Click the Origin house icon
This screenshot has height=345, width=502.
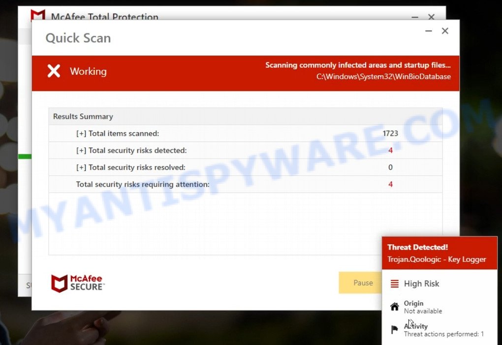pyautogui.click(x=395, y=307)
